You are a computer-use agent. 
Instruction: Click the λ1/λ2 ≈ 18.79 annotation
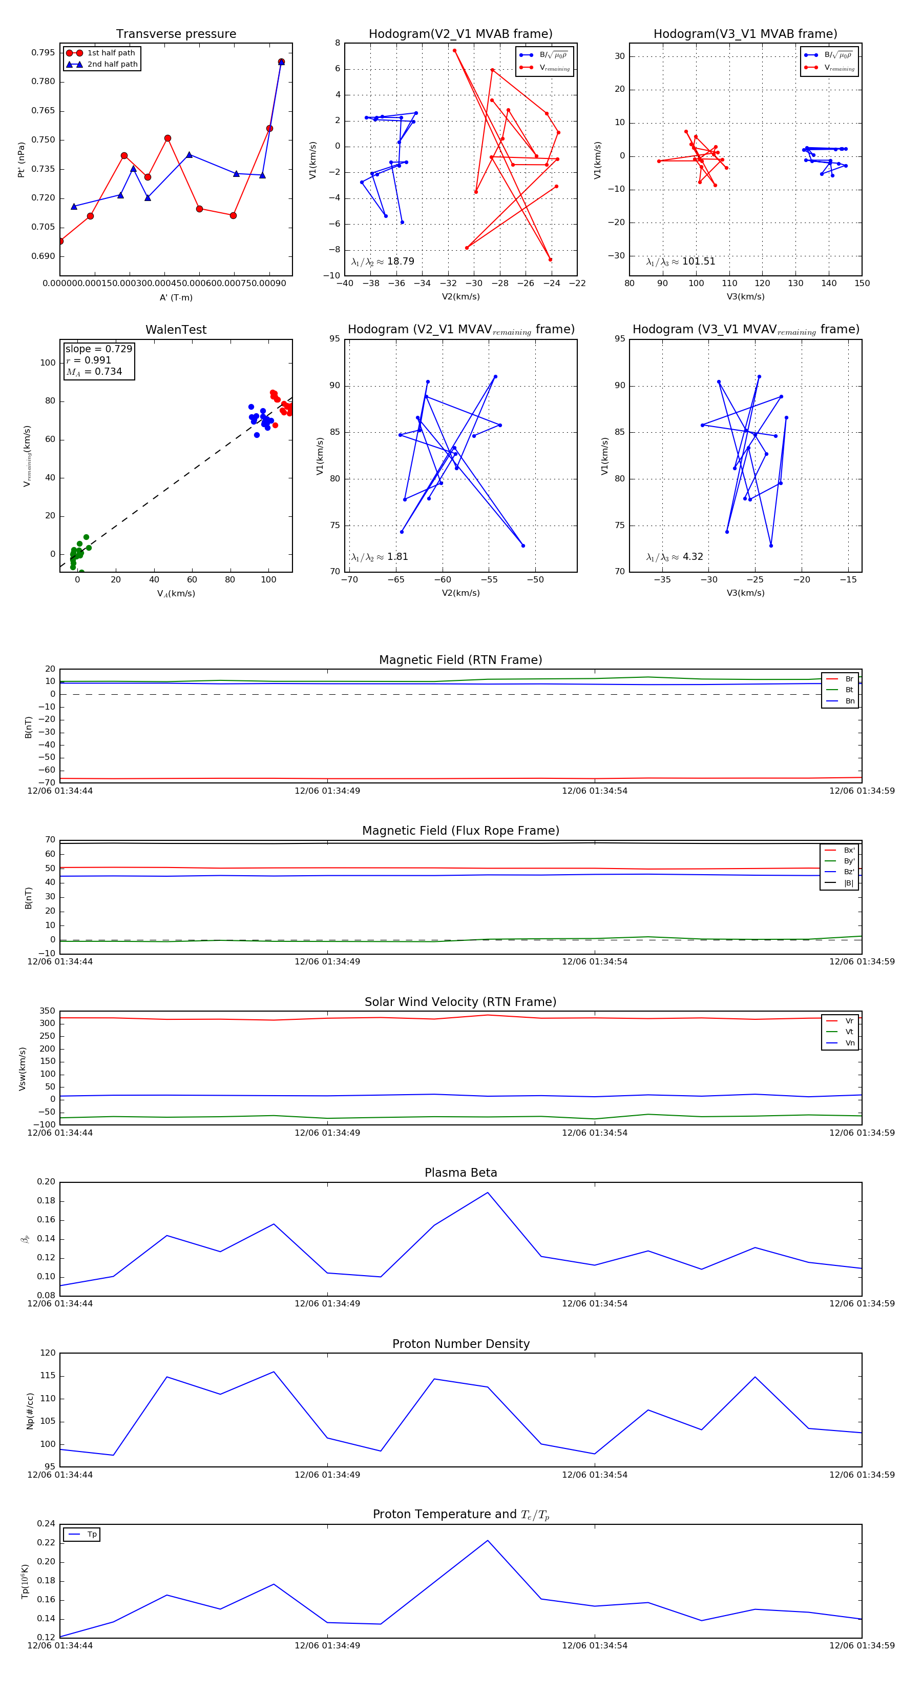coord(383,261)
